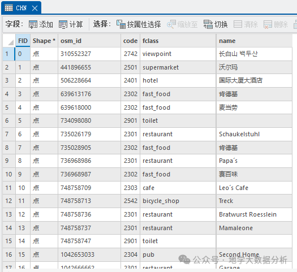Click the table icon on CHN tab
Viewport: 297px width, 272px height.
(8, 8)
